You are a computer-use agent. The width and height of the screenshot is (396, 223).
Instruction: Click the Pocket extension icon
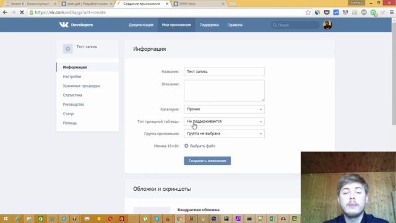[x=327, y=12]
